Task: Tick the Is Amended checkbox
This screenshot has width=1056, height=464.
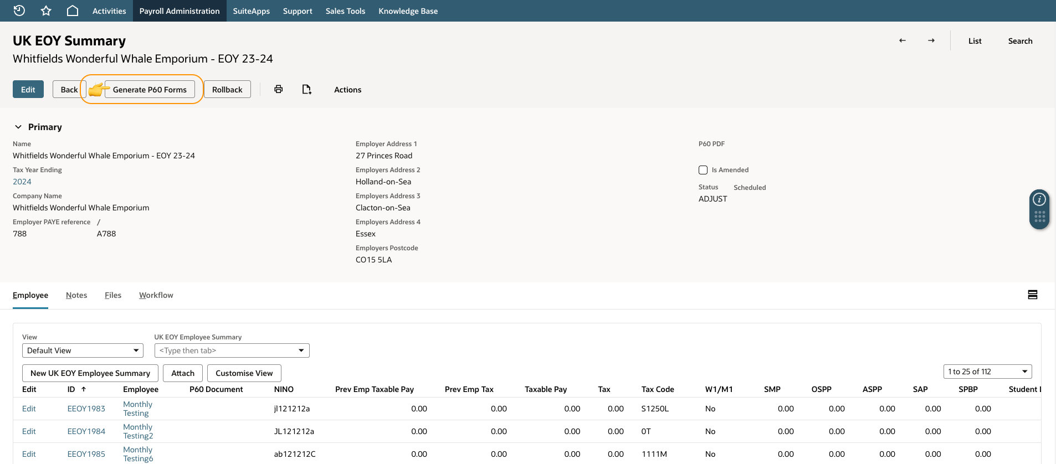Action: (x=703, y=170)
